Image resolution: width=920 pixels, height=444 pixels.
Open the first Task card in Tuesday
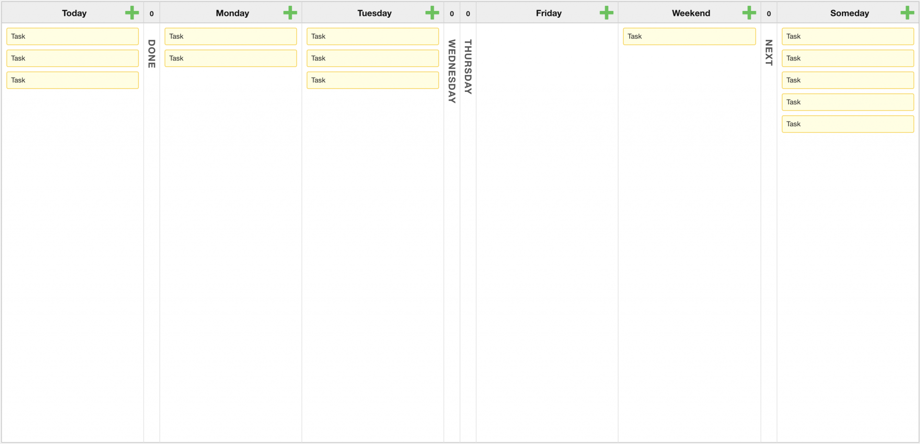pyautogui.click(x=373, y=36)
